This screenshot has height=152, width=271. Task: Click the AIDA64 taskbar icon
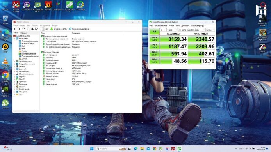point(173,148)
